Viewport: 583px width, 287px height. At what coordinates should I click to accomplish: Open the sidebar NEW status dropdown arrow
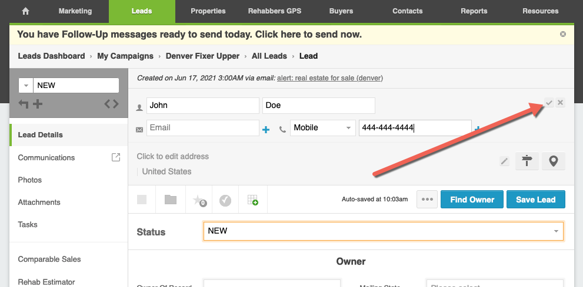(x=26, y=86)
